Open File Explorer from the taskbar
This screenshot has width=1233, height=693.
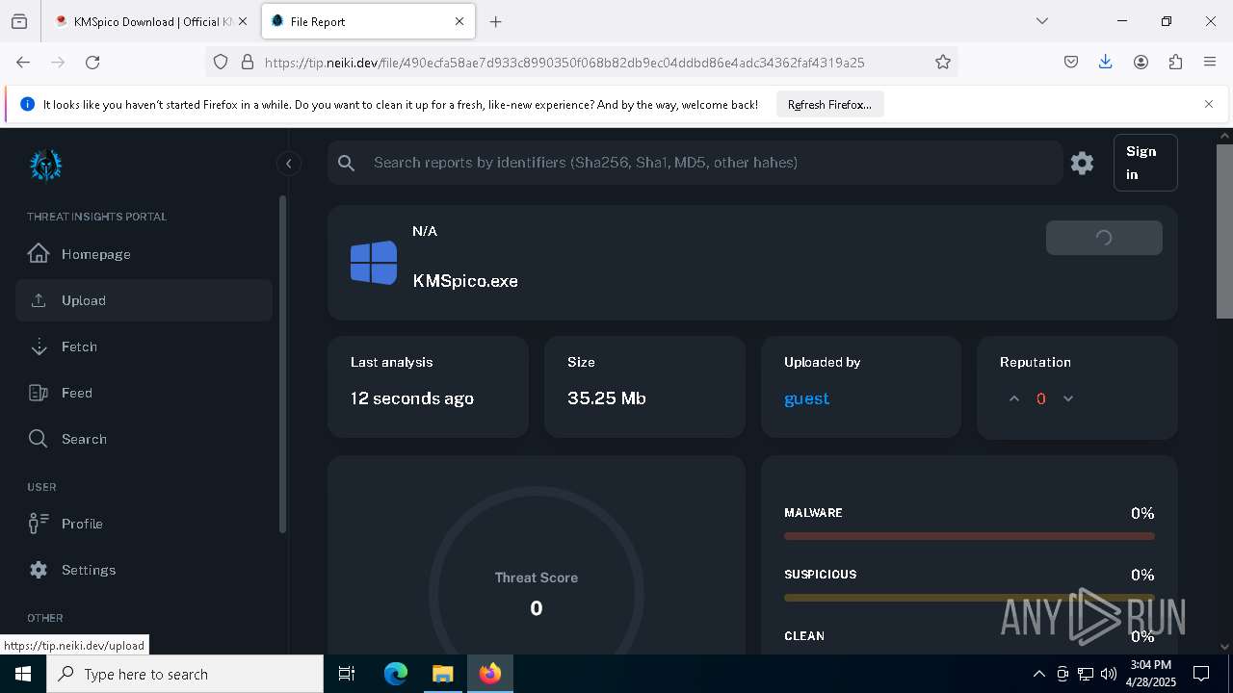point(443,674)
